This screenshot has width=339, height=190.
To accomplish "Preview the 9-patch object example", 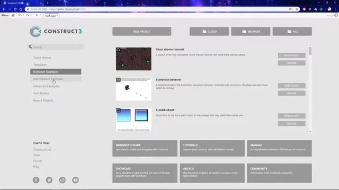I will (291, 123).
